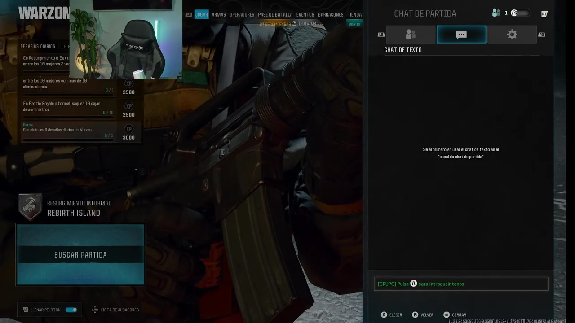
Task: Click the LB prompt before JUGAR
Action: 189,15
